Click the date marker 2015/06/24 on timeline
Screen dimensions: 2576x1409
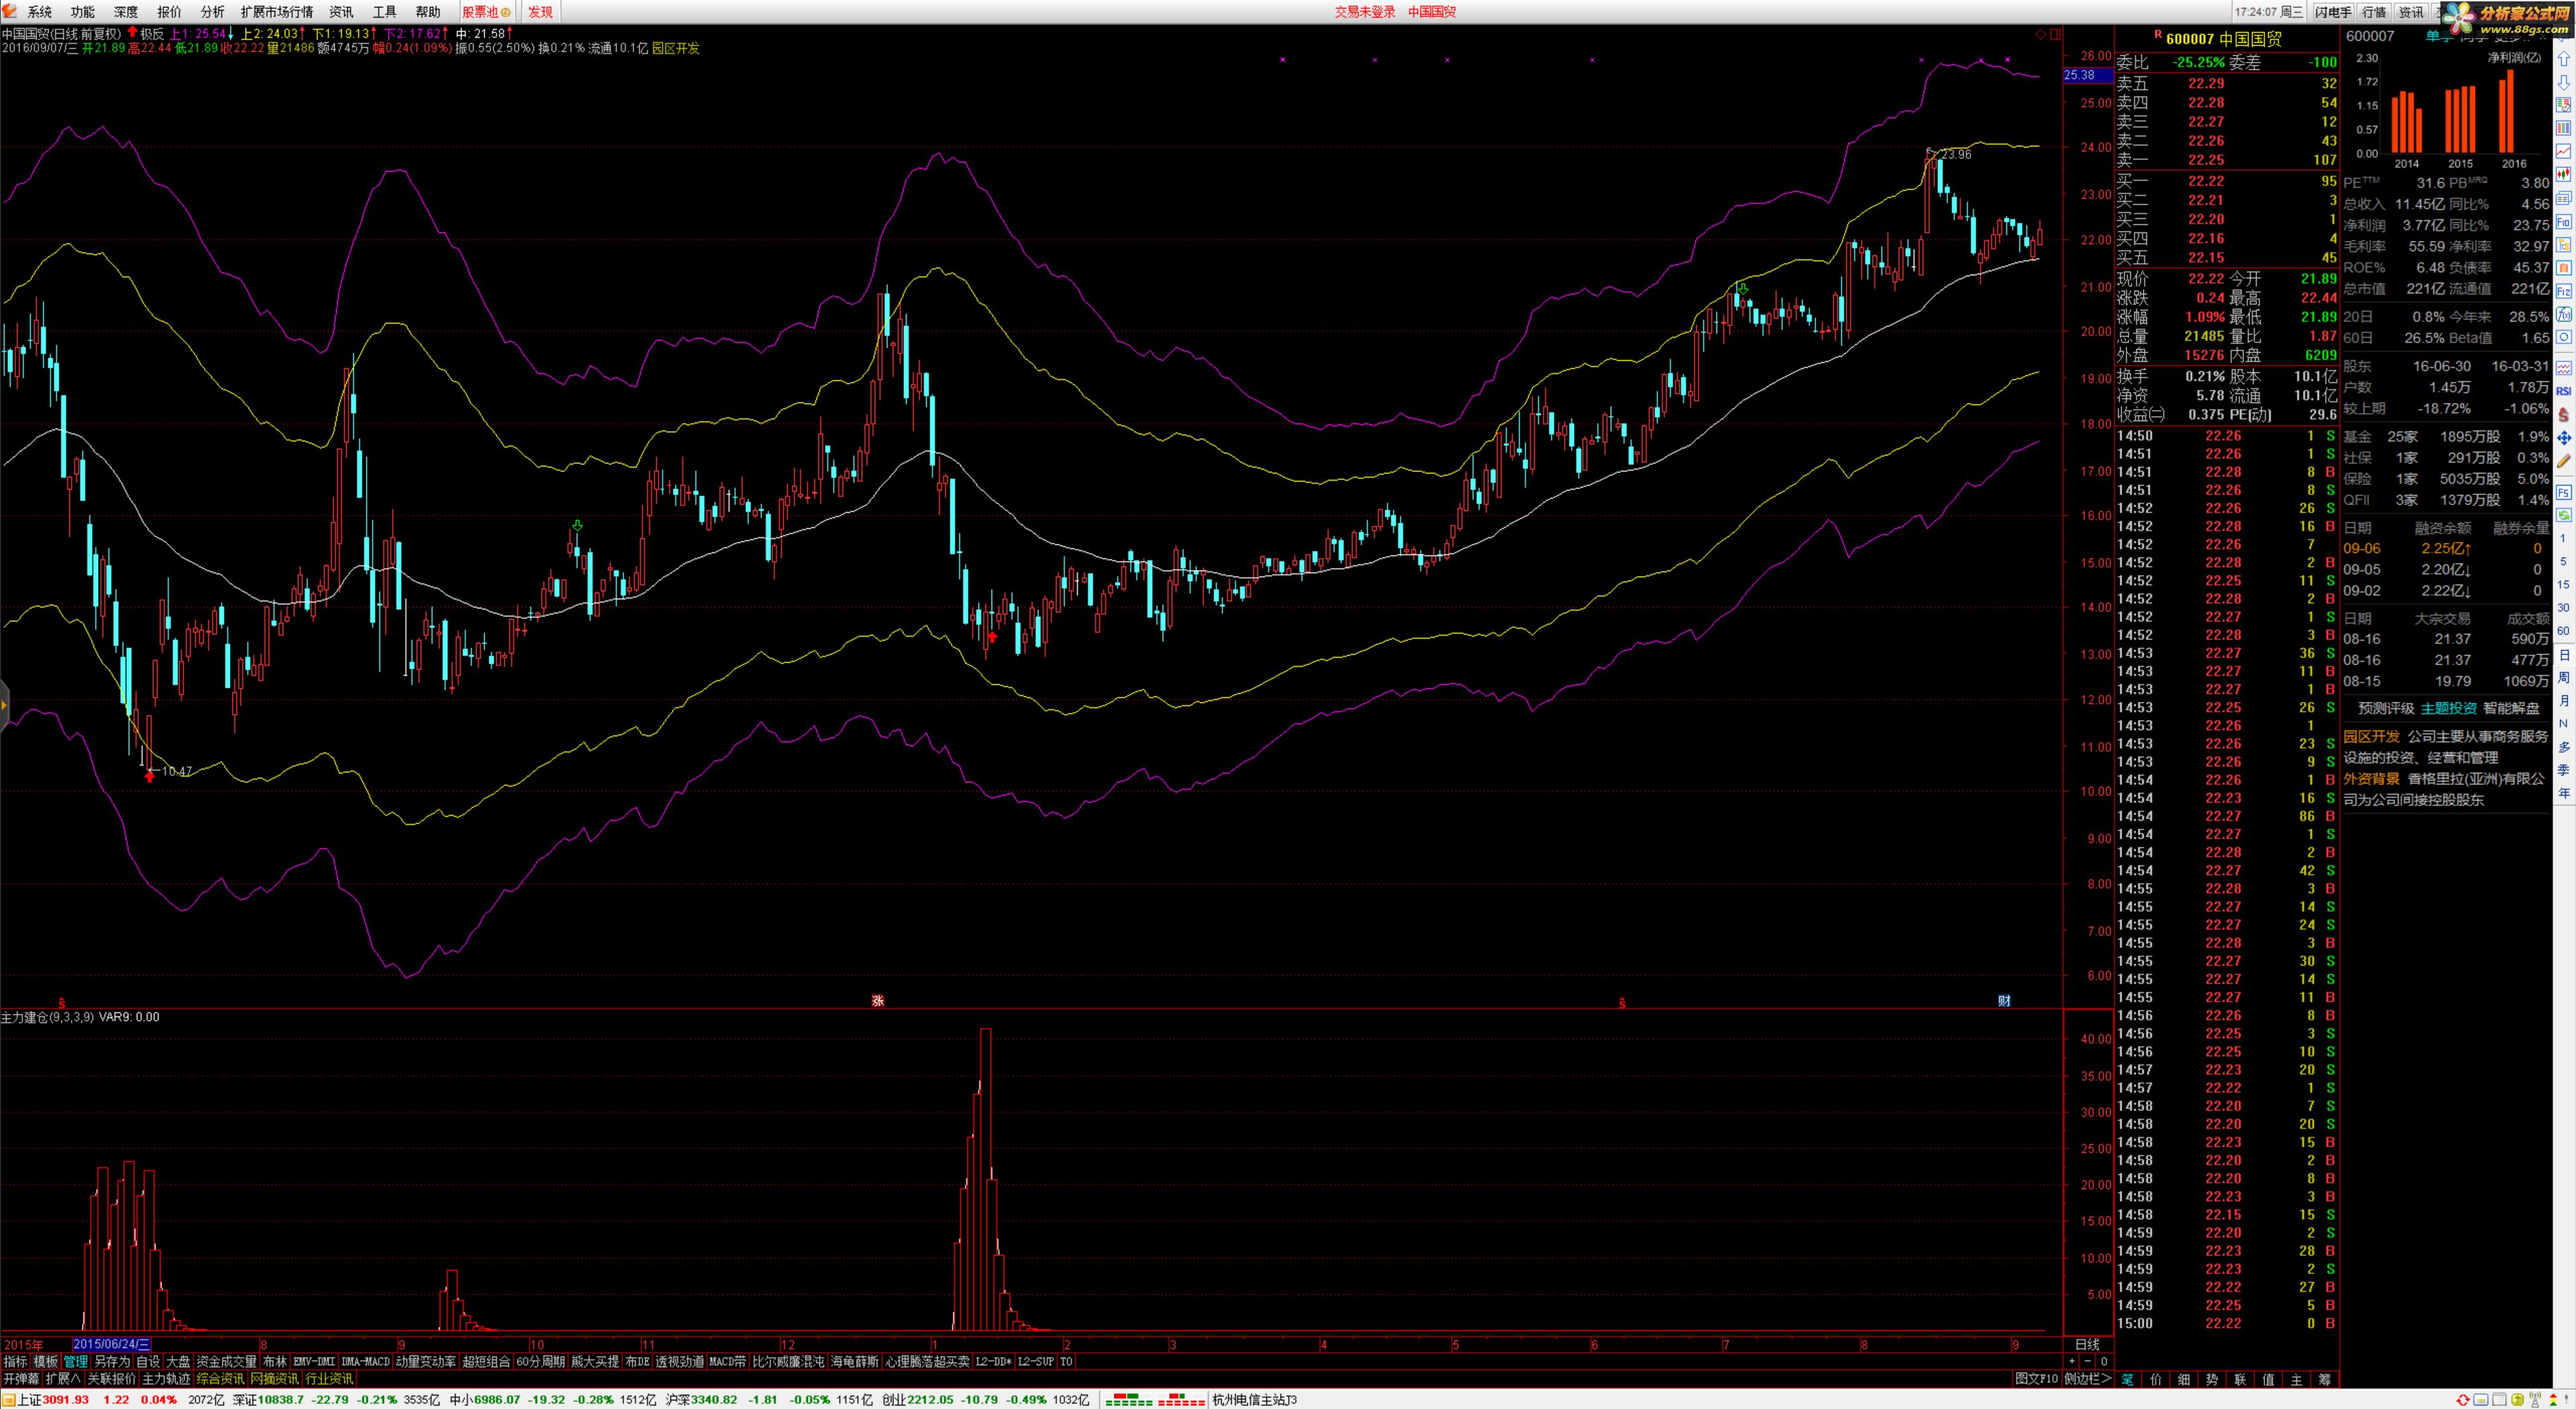(x=111, y=1344)
